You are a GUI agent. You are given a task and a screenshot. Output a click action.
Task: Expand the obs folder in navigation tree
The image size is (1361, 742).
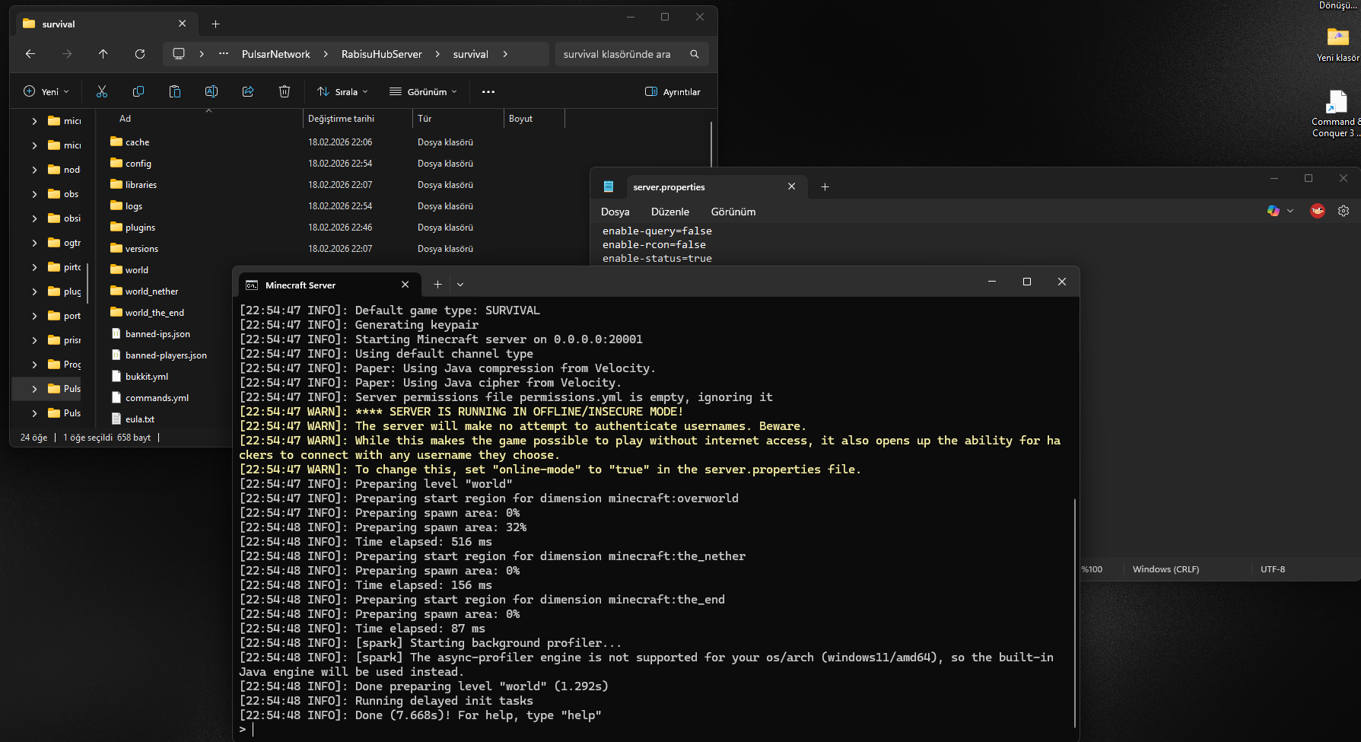pyautogui.click(x=34, y=194)
